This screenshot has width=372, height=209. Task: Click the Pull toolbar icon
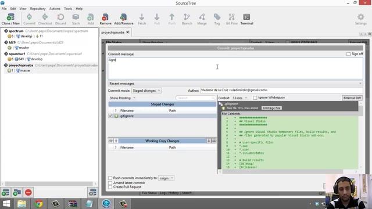[x=157, y=19]
